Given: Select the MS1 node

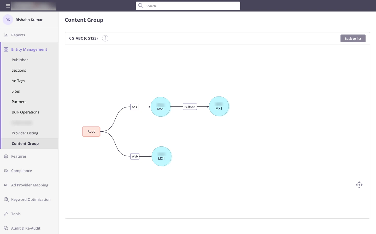Looking at the screenshot, I should tap(161, 107).
